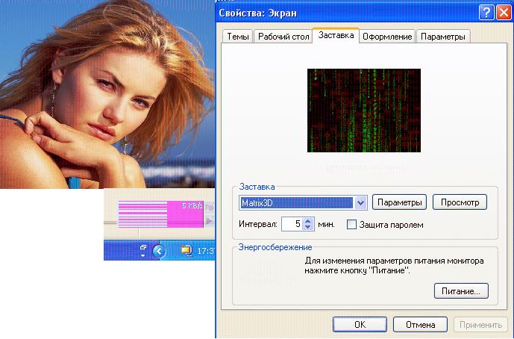This screenshot has width=514, height=339.
Task: Expand the Matrix3D screensaver dropdown arrow
Action: point(360,203)
